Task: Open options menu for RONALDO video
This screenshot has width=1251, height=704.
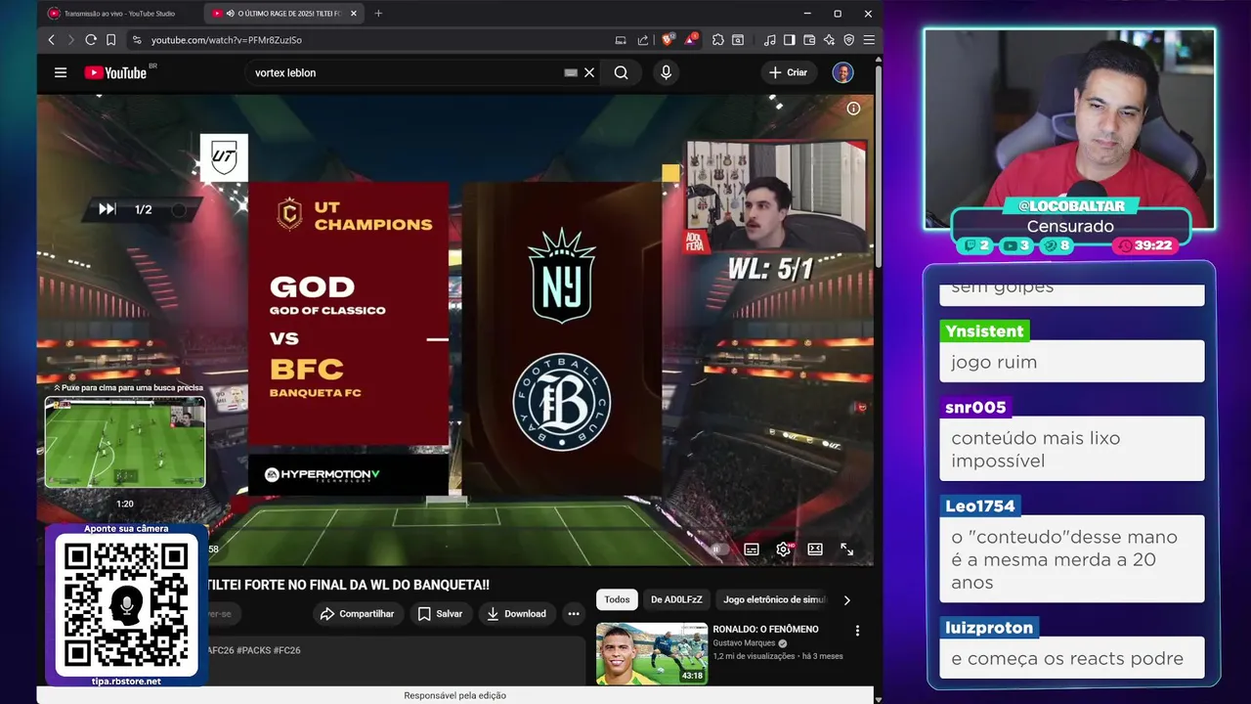Action: (x=857, y=631)
